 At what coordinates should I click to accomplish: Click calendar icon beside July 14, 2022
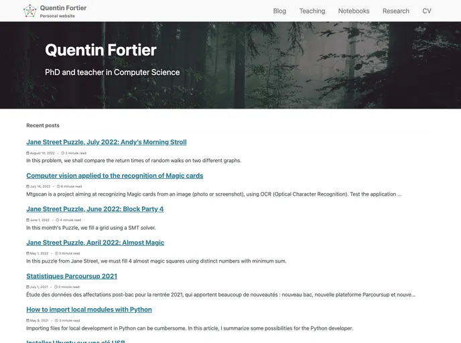pyautogui.click(x=28, y=186)
